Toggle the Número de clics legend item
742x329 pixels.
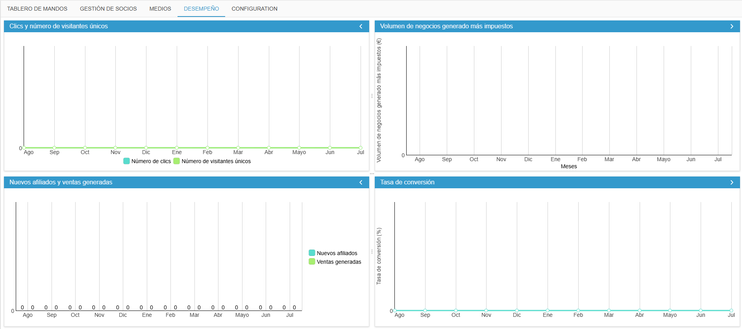(147, 161)
